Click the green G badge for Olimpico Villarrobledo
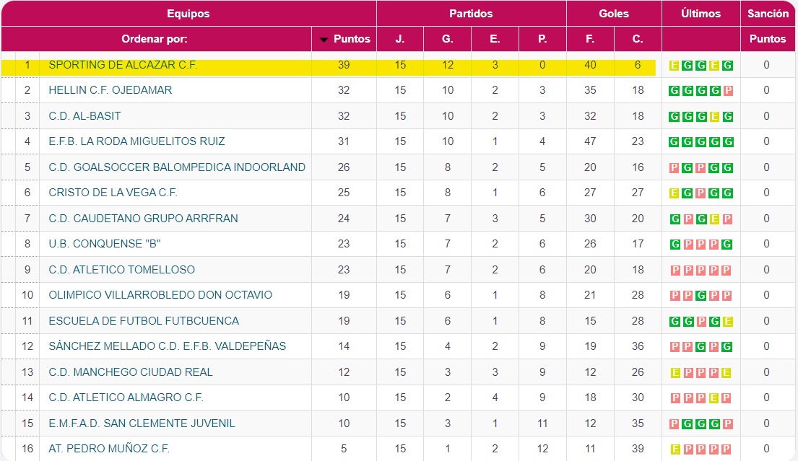 pos(701,295)
